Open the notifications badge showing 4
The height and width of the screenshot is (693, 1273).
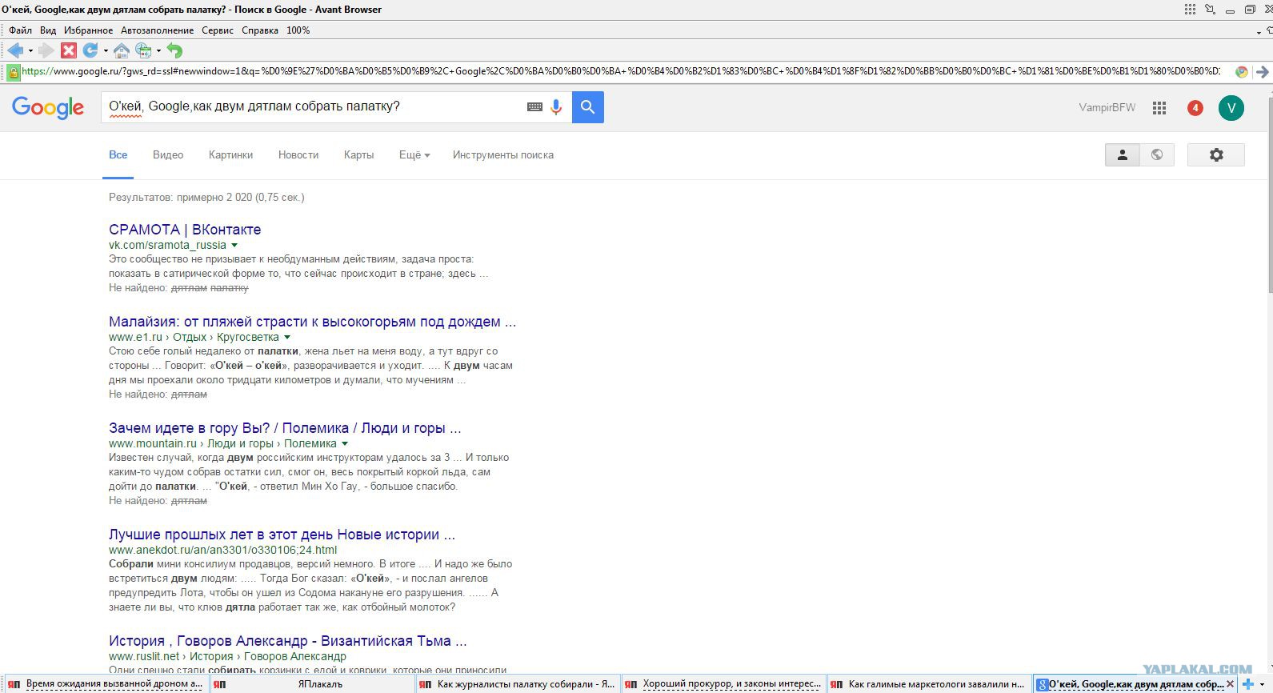coord(1195,108)
